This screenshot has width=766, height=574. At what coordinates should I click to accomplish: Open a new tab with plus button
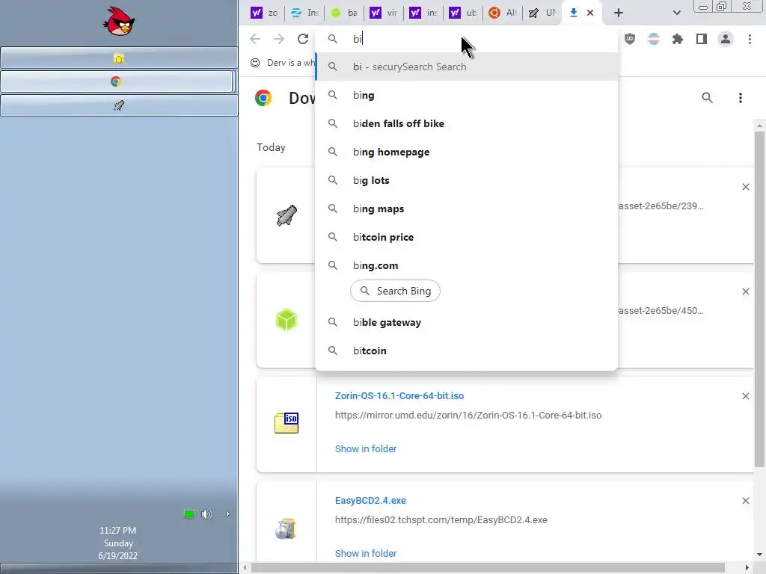(x=619, y=13)
